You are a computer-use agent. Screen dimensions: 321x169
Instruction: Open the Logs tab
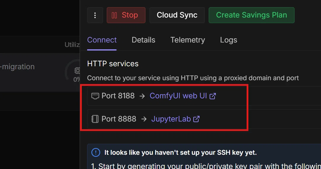click(x=229, y=40)
